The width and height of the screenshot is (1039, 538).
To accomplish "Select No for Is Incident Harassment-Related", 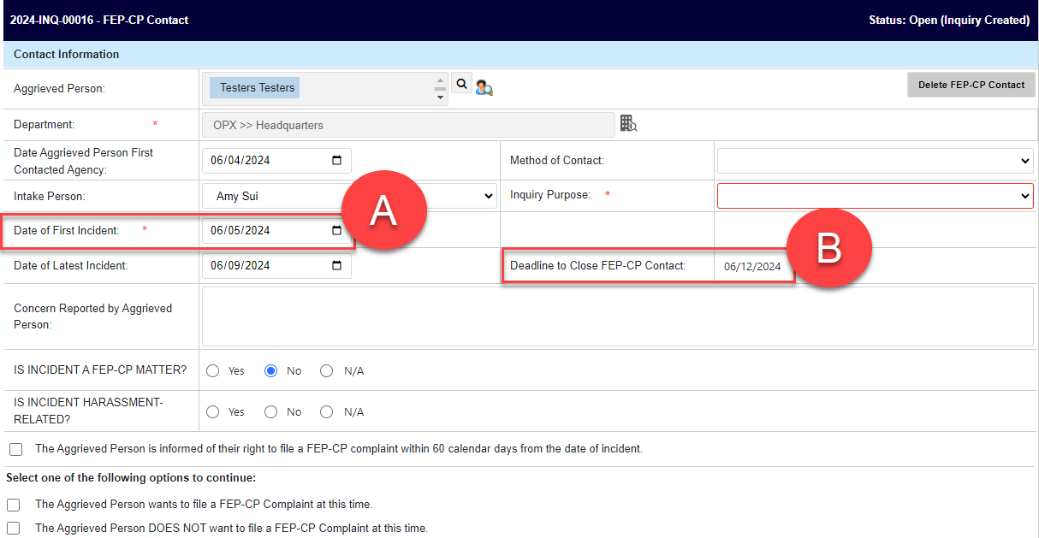I will click(x=270, y=412).
